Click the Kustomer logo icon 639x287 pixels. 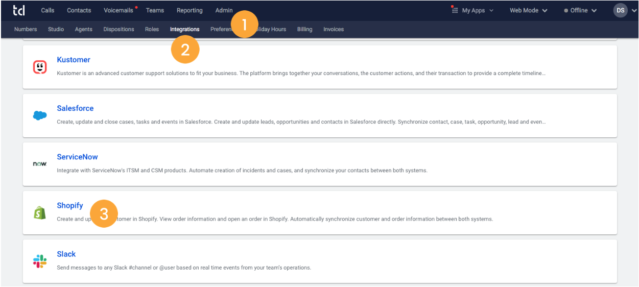[x=40, y=67]
